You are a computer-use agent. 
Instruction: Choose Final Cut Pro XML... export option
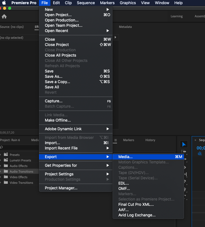tap(136, 204)
